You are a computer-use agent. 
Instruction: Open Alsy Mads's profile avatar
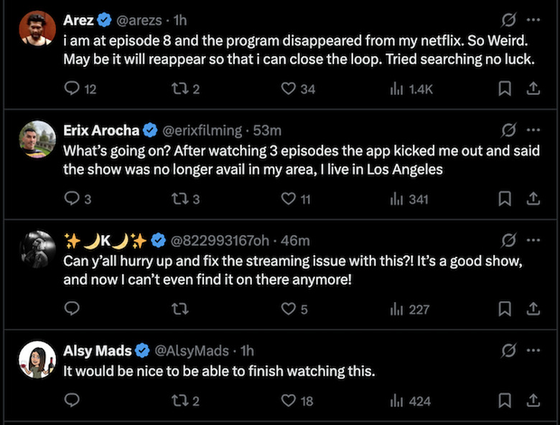38,360
